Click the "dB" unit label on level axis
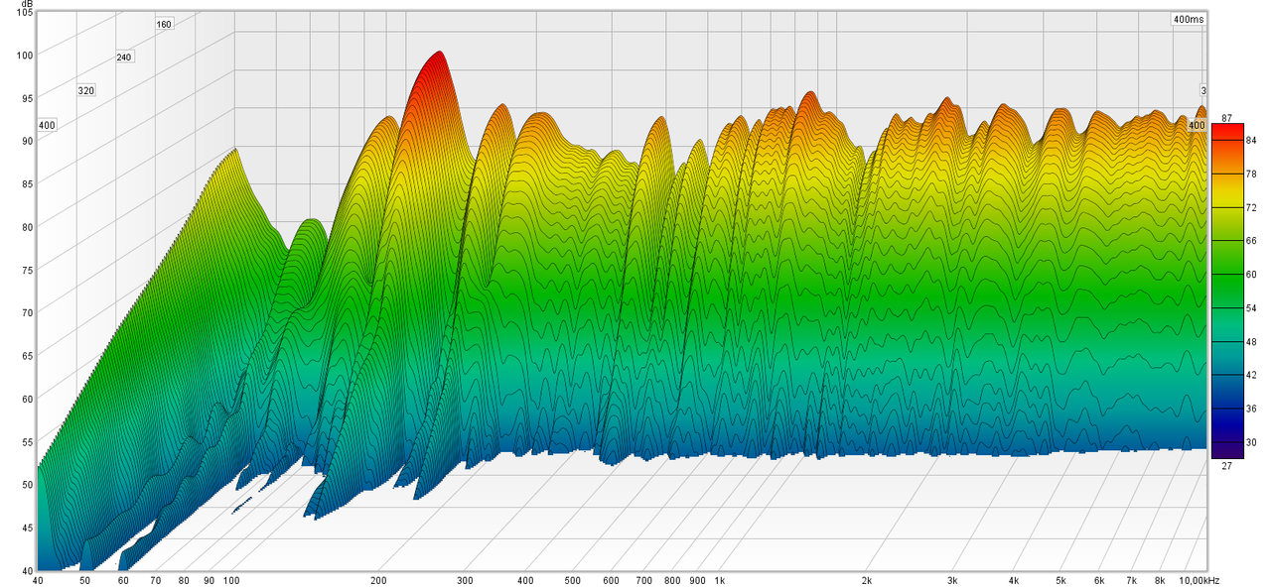 click(x=27, y=4)
